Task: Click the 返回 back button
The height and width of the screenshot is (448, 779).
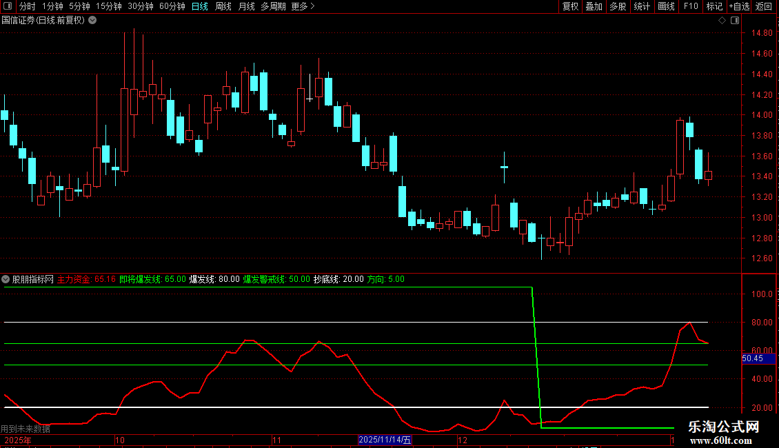Action: point(764,6)
